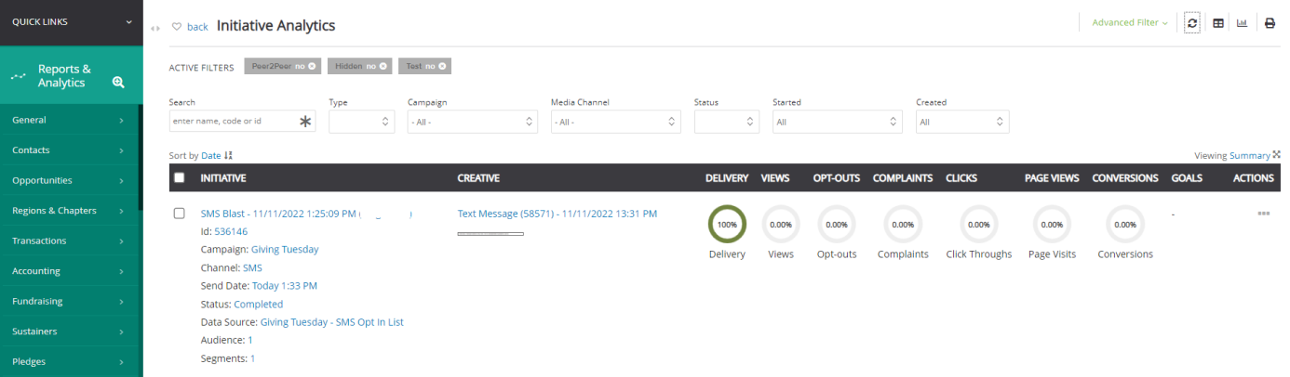Open the Status dropdown
1290x377 pixels.
point(727,122)
